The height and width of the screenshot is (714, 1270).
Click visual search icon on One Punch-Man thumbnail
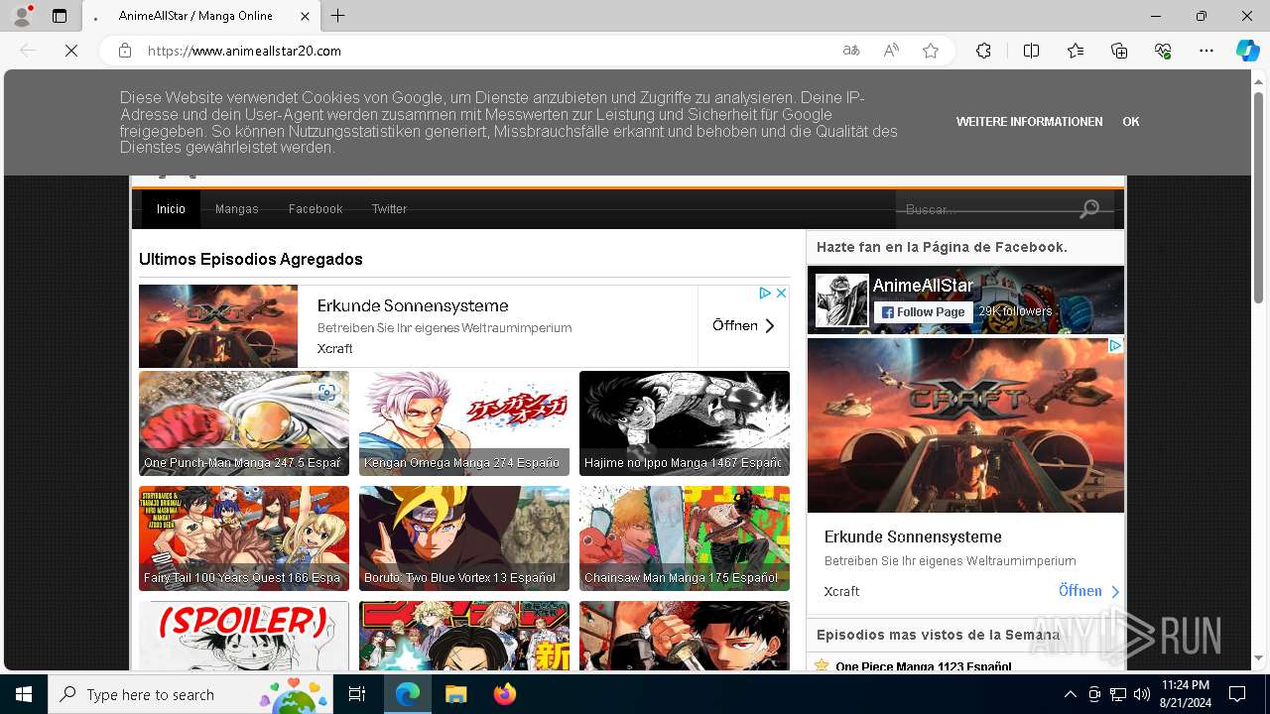coord(326,393)
